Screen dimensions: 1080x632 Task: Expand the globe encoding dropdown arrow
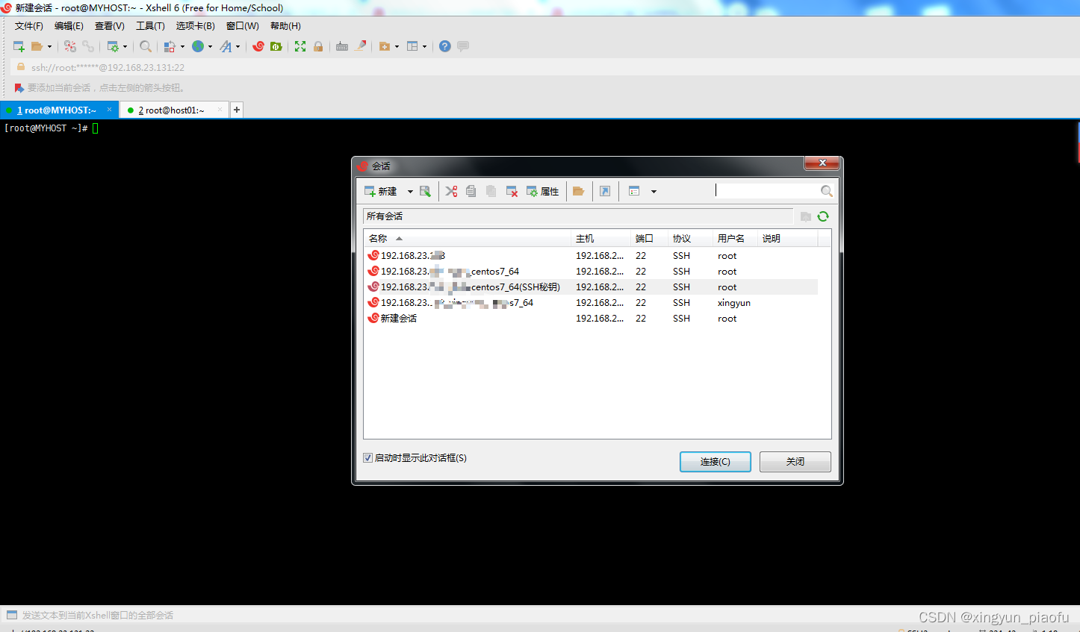point(210,46)
